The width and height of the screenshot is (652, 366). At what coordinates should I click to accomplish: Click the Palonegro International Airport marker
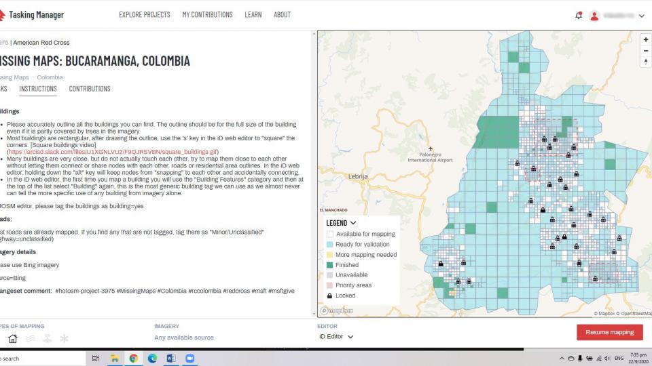coord(429,148)
